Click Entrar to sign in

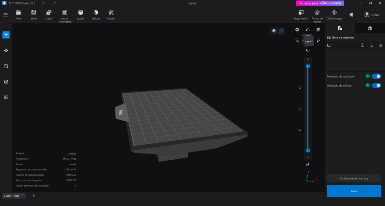click(372, 15)
